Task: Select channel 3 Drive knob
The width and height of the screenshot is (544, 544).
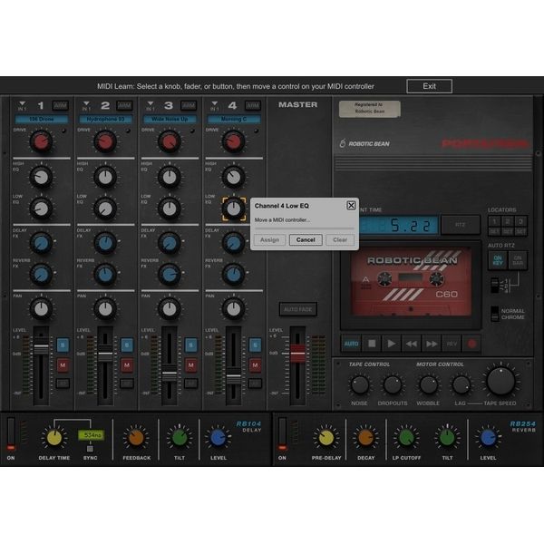Action: click(x=170, y=141)
